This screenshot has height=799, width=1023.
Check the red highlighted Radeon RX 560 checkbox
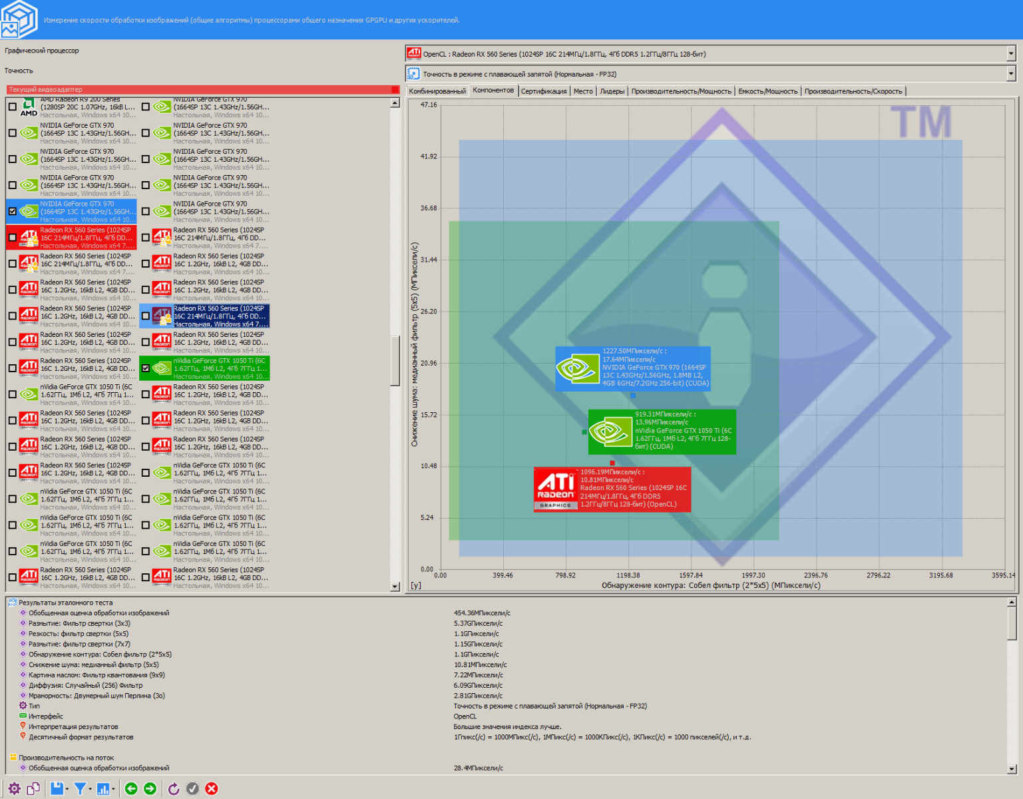point(13,238)
